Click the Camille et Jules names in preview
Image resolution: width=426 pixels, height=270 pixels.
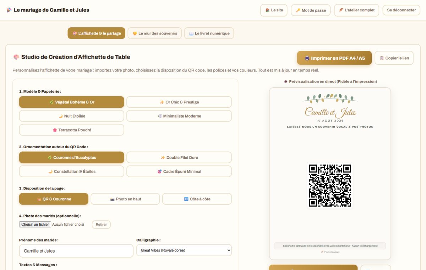coord(330,112)
